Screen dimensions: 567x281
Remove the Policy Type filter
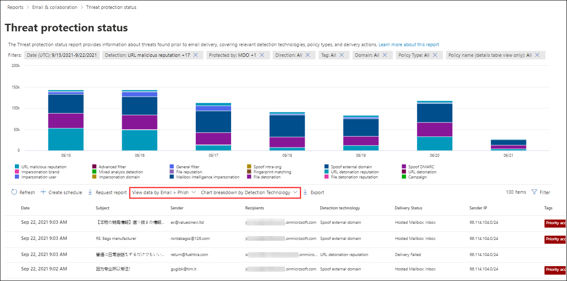435,55
